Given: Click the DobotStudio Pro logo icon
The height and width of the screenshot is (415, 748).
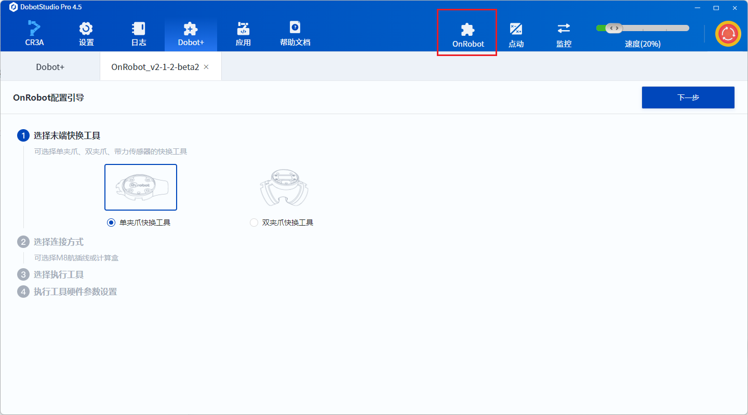Looking at the screenshot, I should point(14,7).
